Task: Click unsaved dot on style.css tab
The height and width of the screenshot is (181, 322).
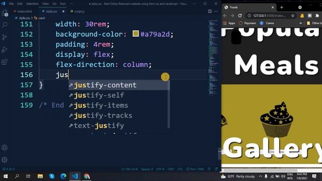Action: (x=63, y=12)
